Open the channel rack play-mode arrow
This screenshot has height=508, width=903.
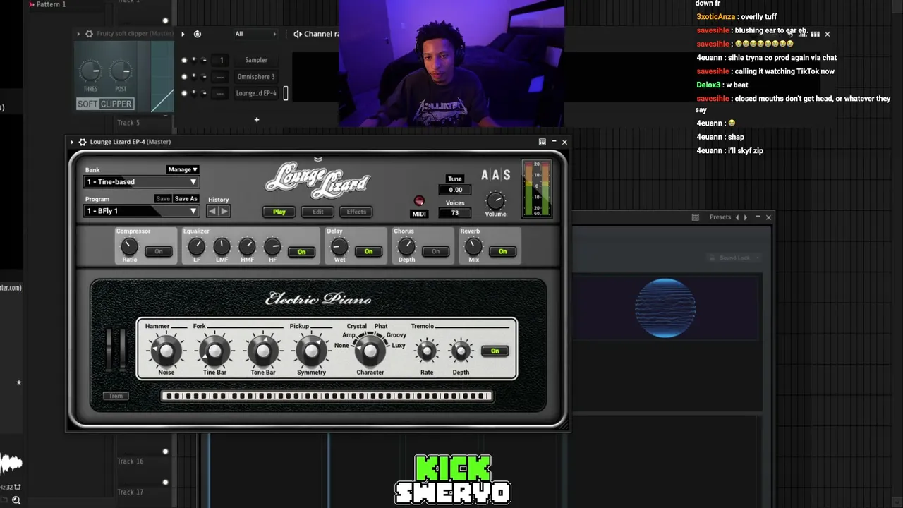pyautogui.click(x=183, y=34)
